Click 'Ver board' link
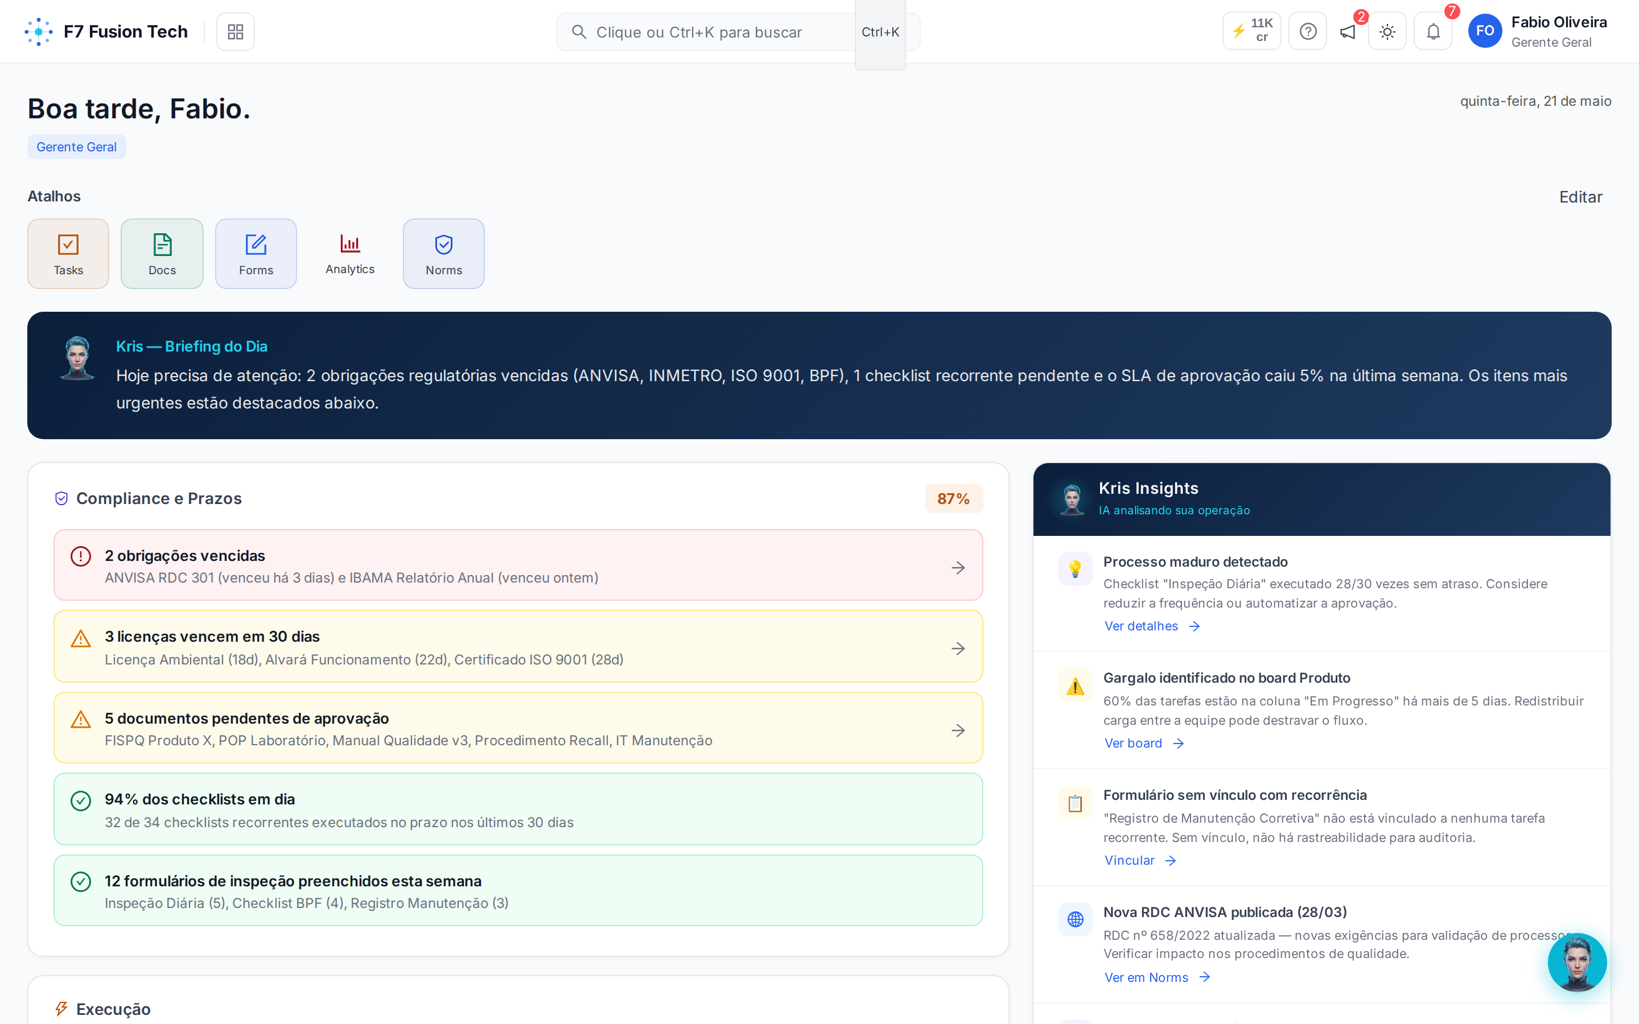This screenshot has width=1639, height=1024. coord(1144,743)
